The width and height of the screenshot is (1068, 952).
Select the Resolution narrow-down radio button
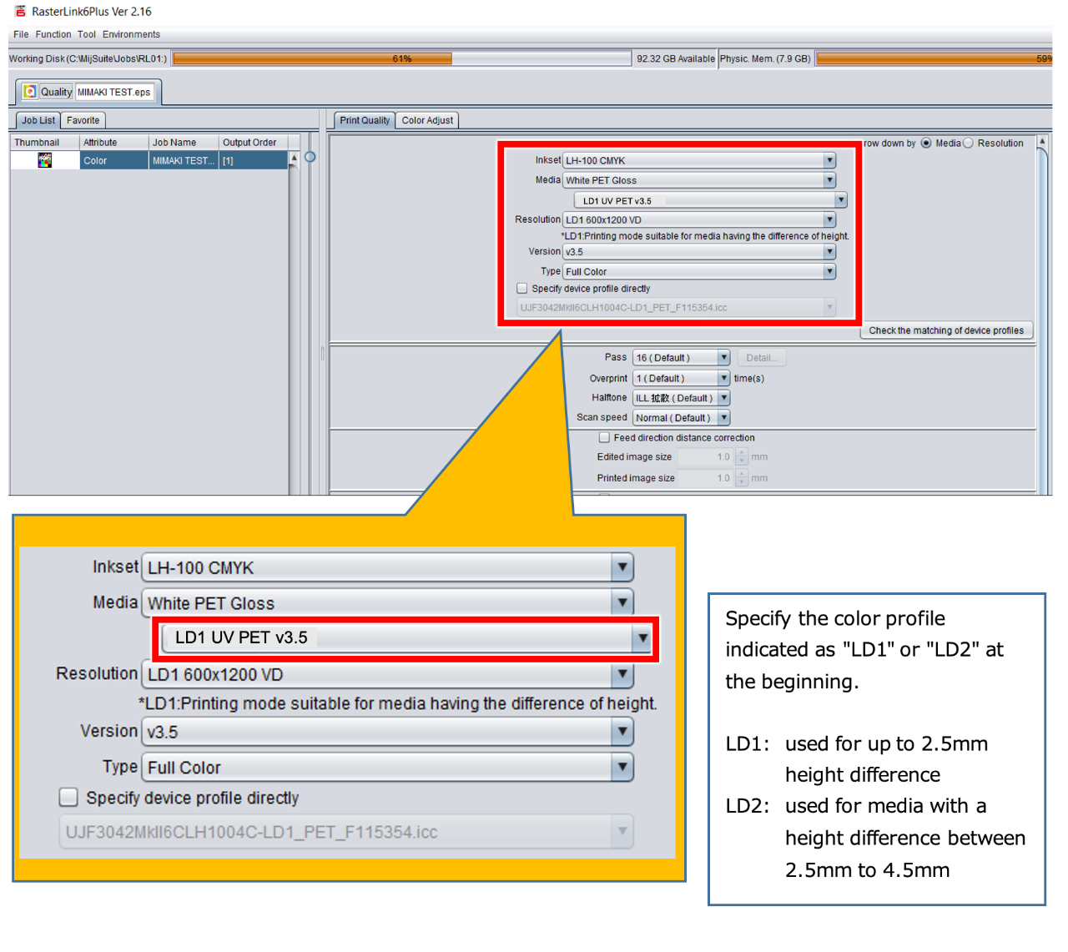point(968,144)
